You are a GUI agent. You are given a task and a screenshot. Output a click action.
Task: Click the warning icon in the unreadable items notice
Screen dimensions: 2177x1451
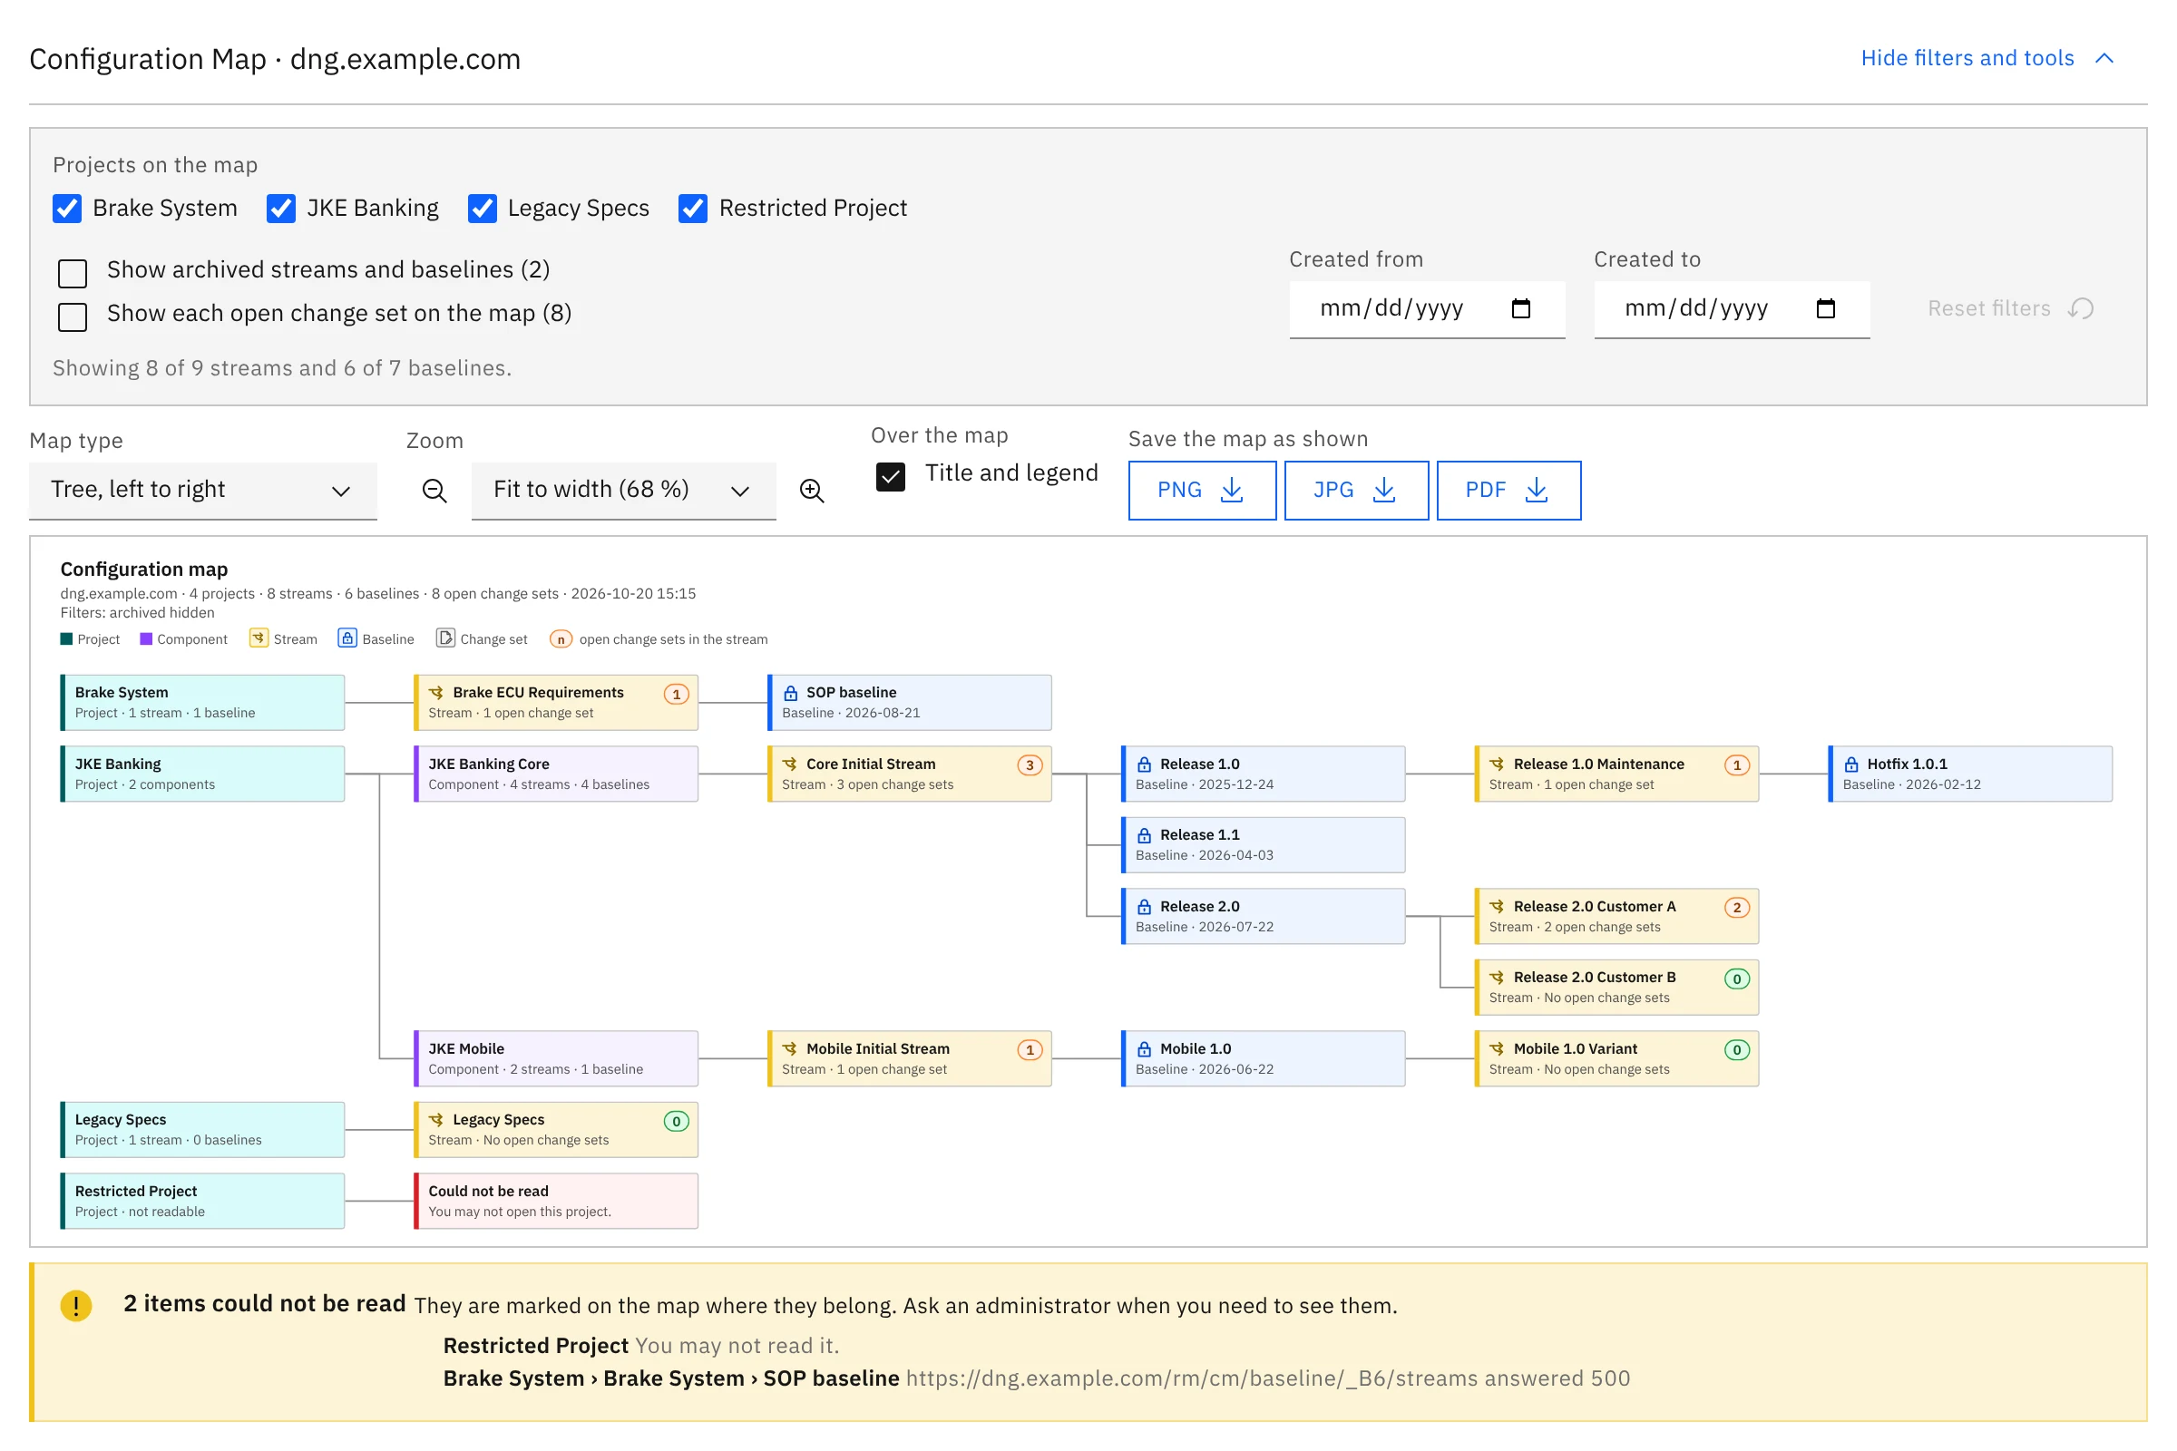coord(76,1306)
